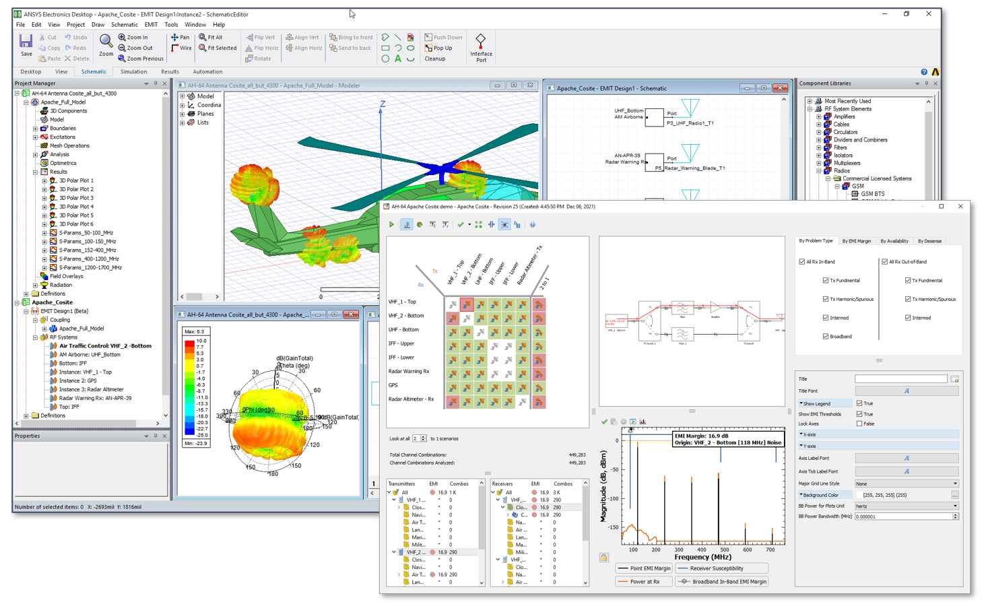Enable the Lock Axes checkbox
This screenshot has height=606, width=984.
[x=859, y=424]
